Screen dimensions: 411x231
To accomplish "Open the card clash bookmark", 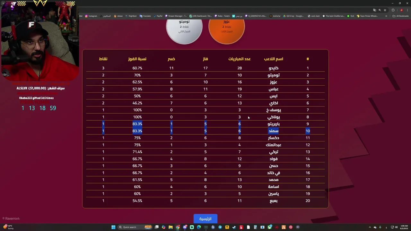I will point(314,16).
